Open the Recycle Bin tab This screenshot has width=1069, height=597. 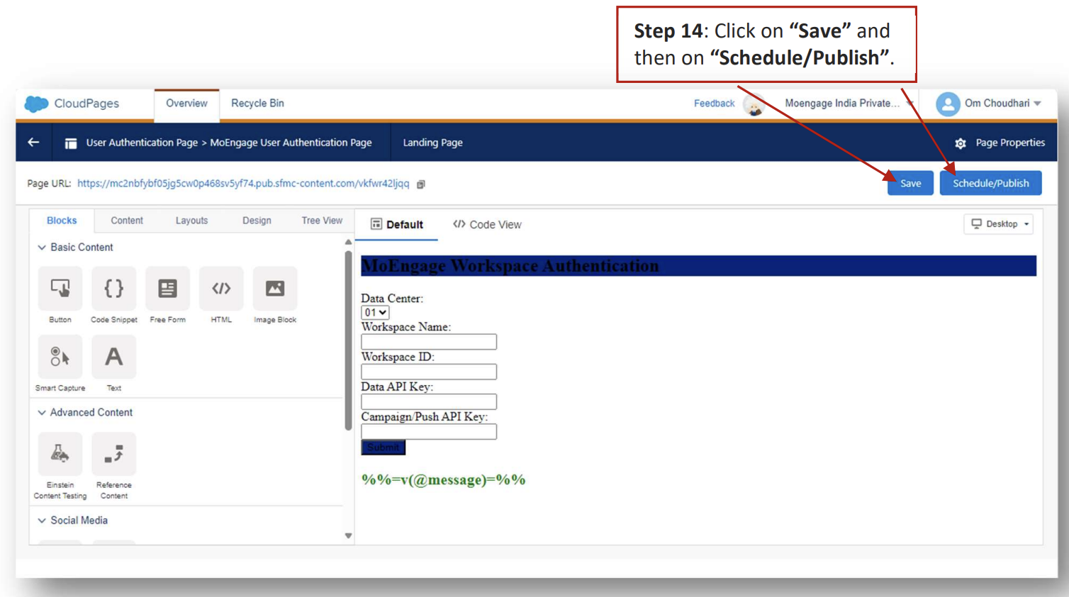pyautogui.click(x=257, y=104)
